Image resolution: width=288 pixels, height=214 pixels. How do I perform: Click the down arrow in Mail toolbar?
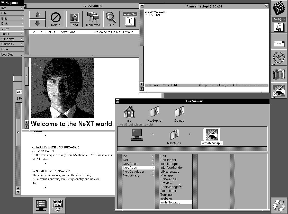38,23
